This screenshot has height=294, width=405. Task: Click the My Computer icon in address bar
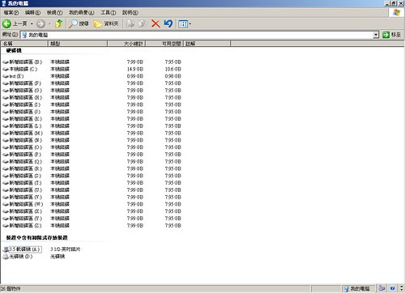point(24,35)
